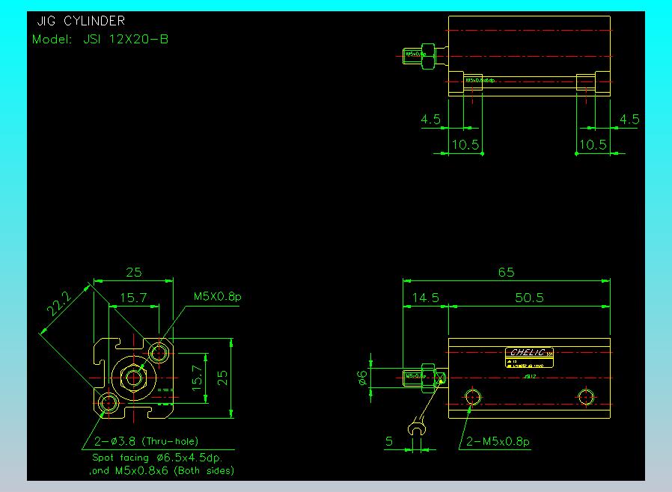Select the vertical "25" height dimension
Image resolution: width=672 pixels, height=492 pixels.
tap(222, 378)
